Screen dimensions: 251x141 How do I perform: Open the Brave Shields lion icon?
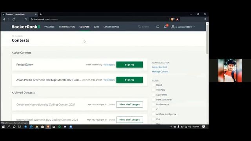[173, 19]
